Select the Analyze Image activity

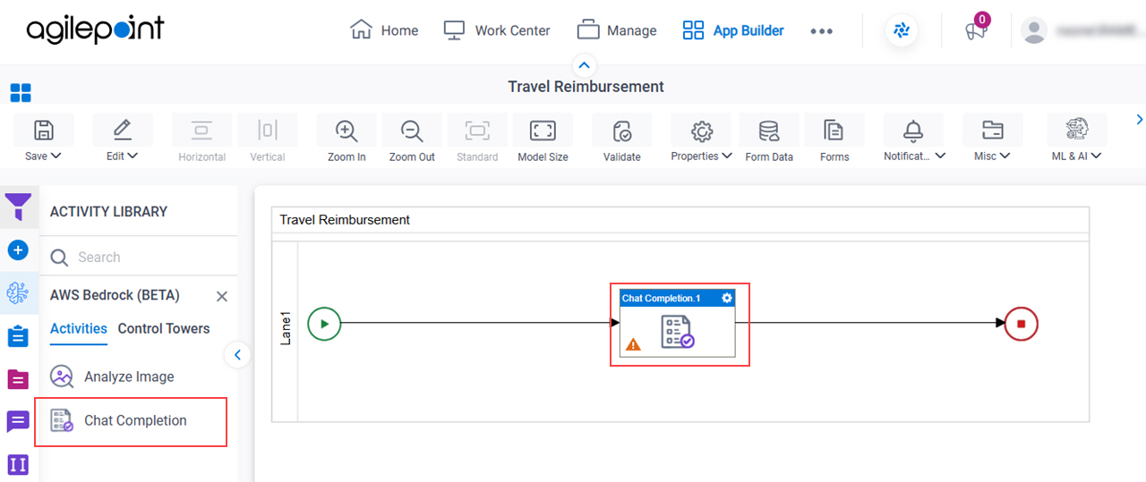coord(113,376)
